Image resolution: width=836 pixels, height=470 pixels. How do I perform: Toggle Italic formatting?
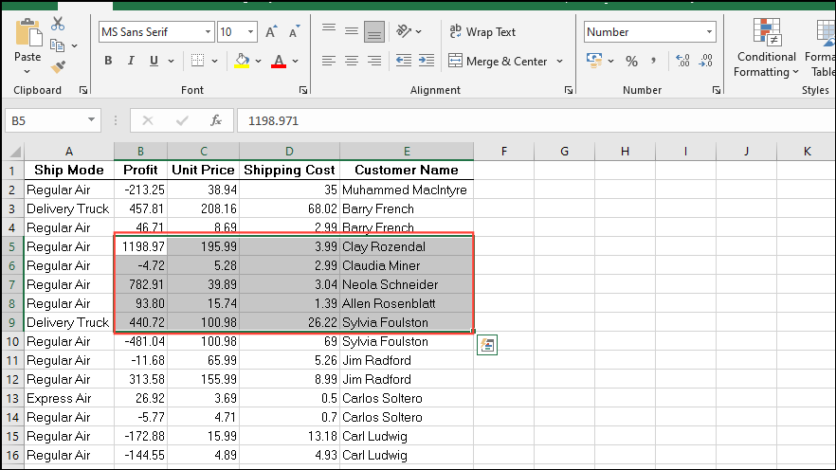pyautogui.click(x=131, y=61)
